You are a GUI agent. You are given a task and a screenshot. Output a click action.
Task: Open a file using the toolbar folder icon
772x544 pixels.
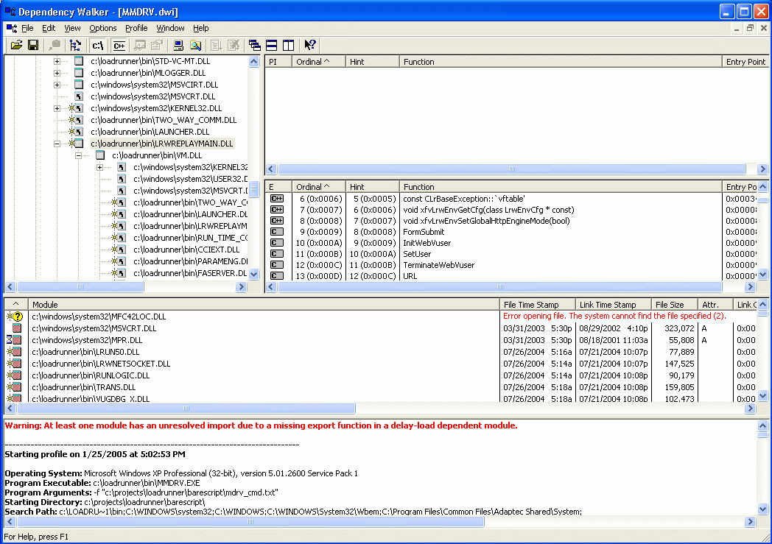pos(16,45)
